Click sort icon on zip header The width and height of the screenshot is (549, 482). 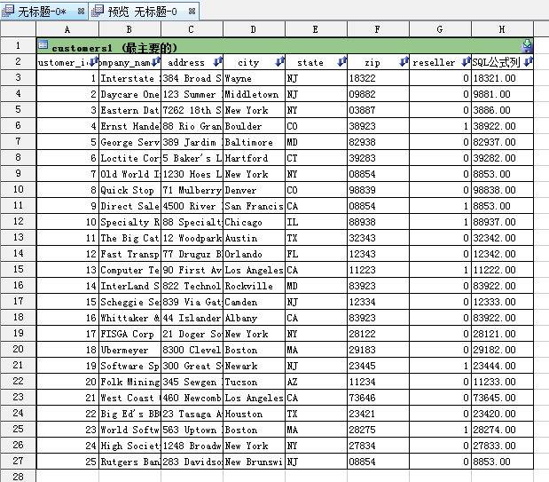(404, 62)
